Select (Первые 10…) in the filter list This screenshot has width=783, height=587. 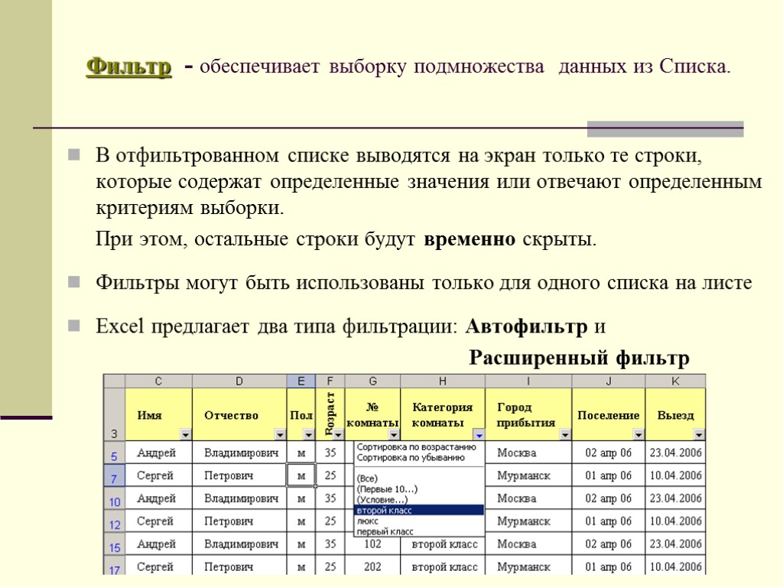pos(387,489)
